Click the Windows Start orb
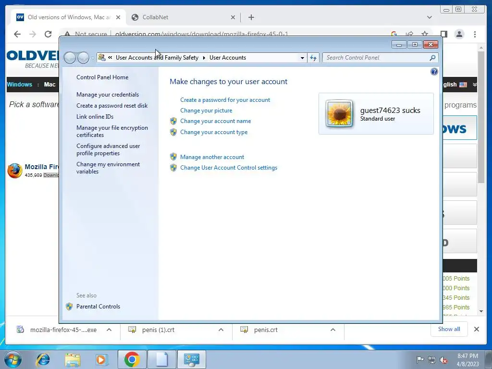The image size is (492, 369). point(13,359)
